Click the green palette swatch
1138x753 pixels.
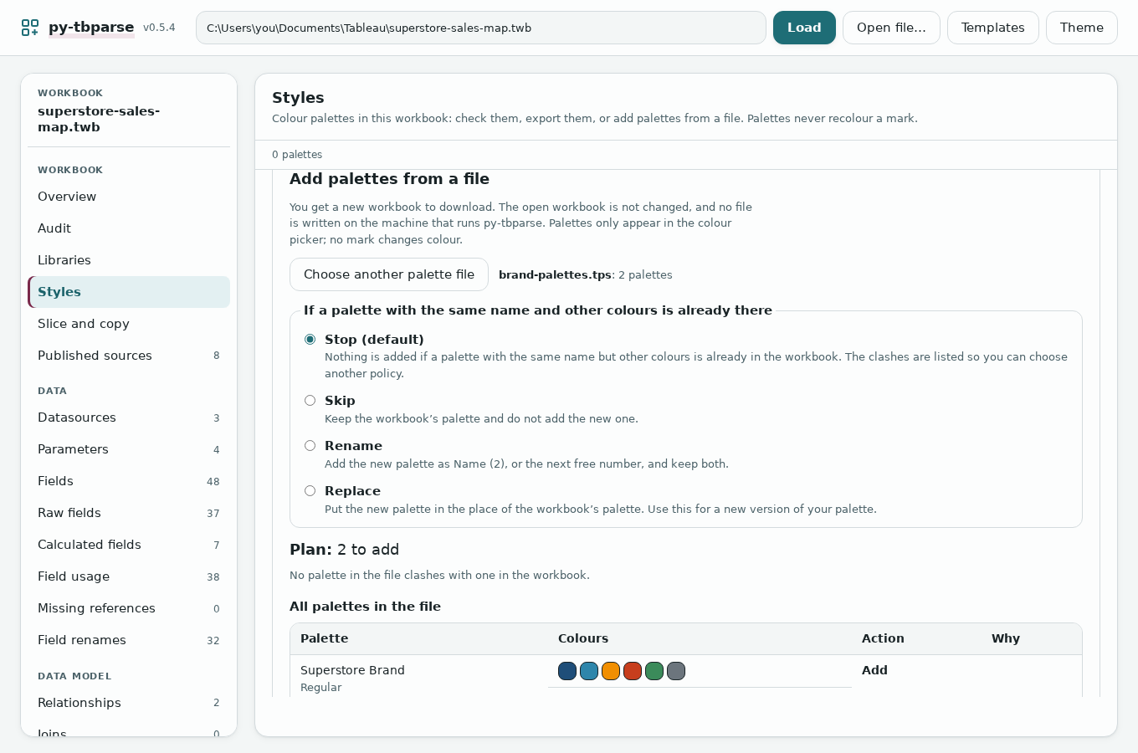pyautogui.click(x=654, y=671)
